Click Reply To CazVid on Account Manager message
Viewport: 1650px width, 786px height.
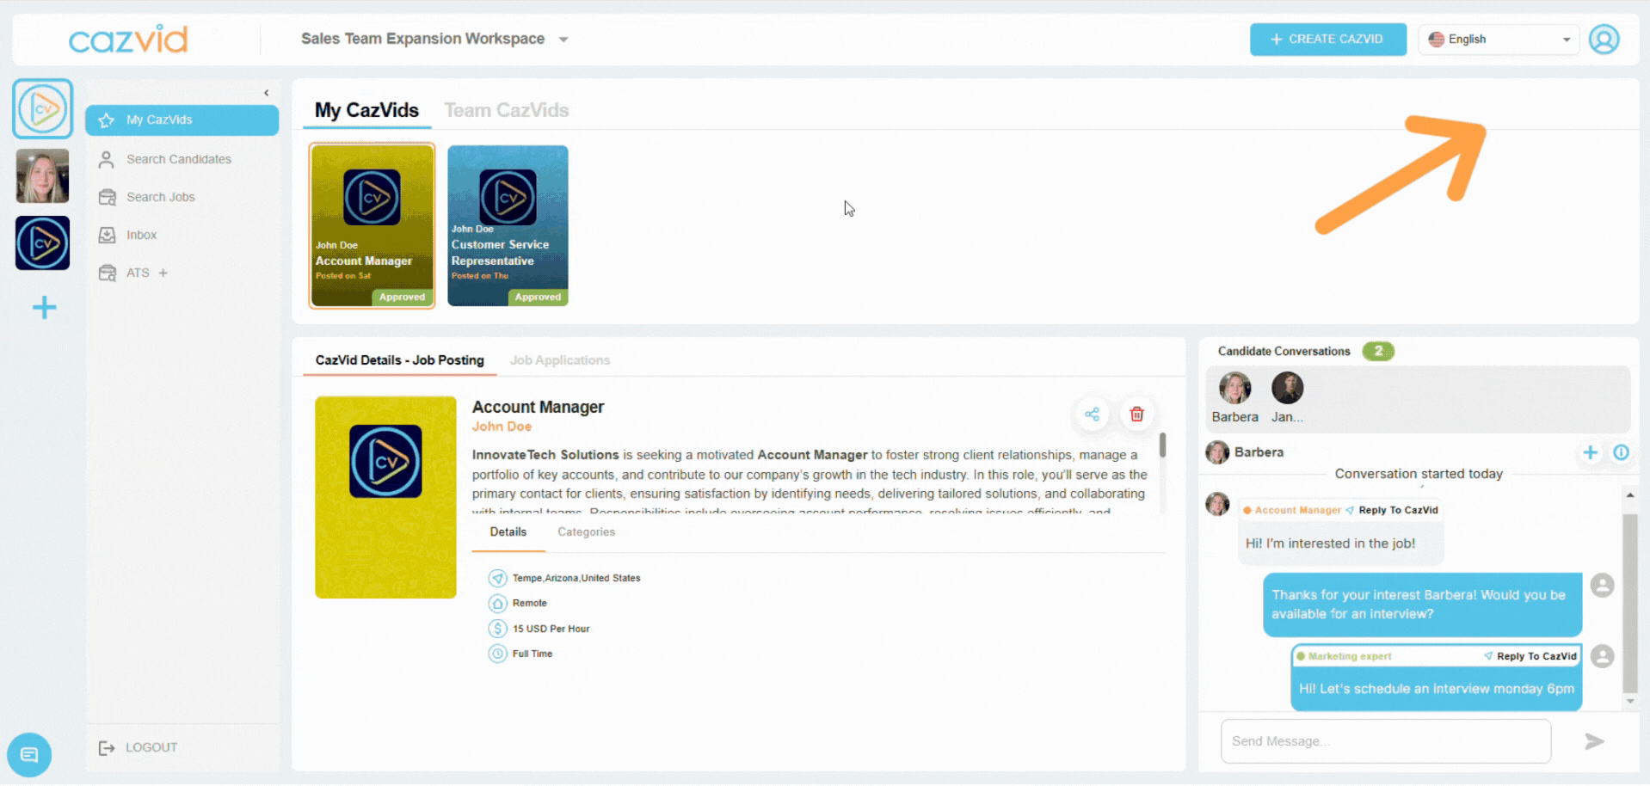(1392, 510)
